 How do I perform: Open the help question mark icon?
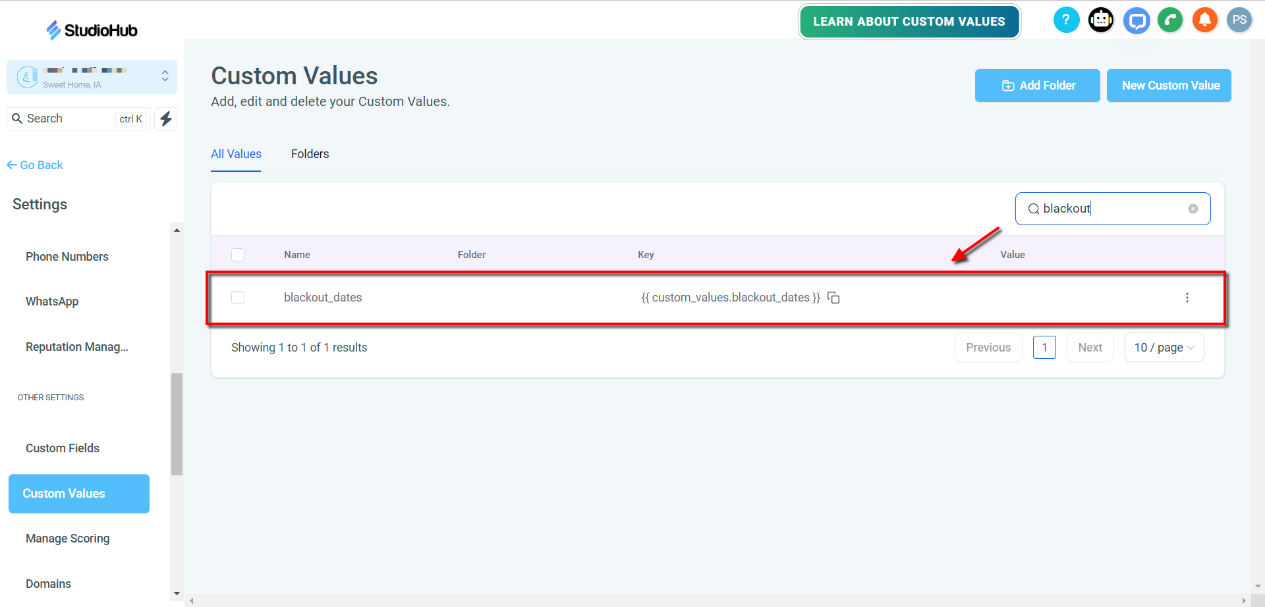[1066, 20]
